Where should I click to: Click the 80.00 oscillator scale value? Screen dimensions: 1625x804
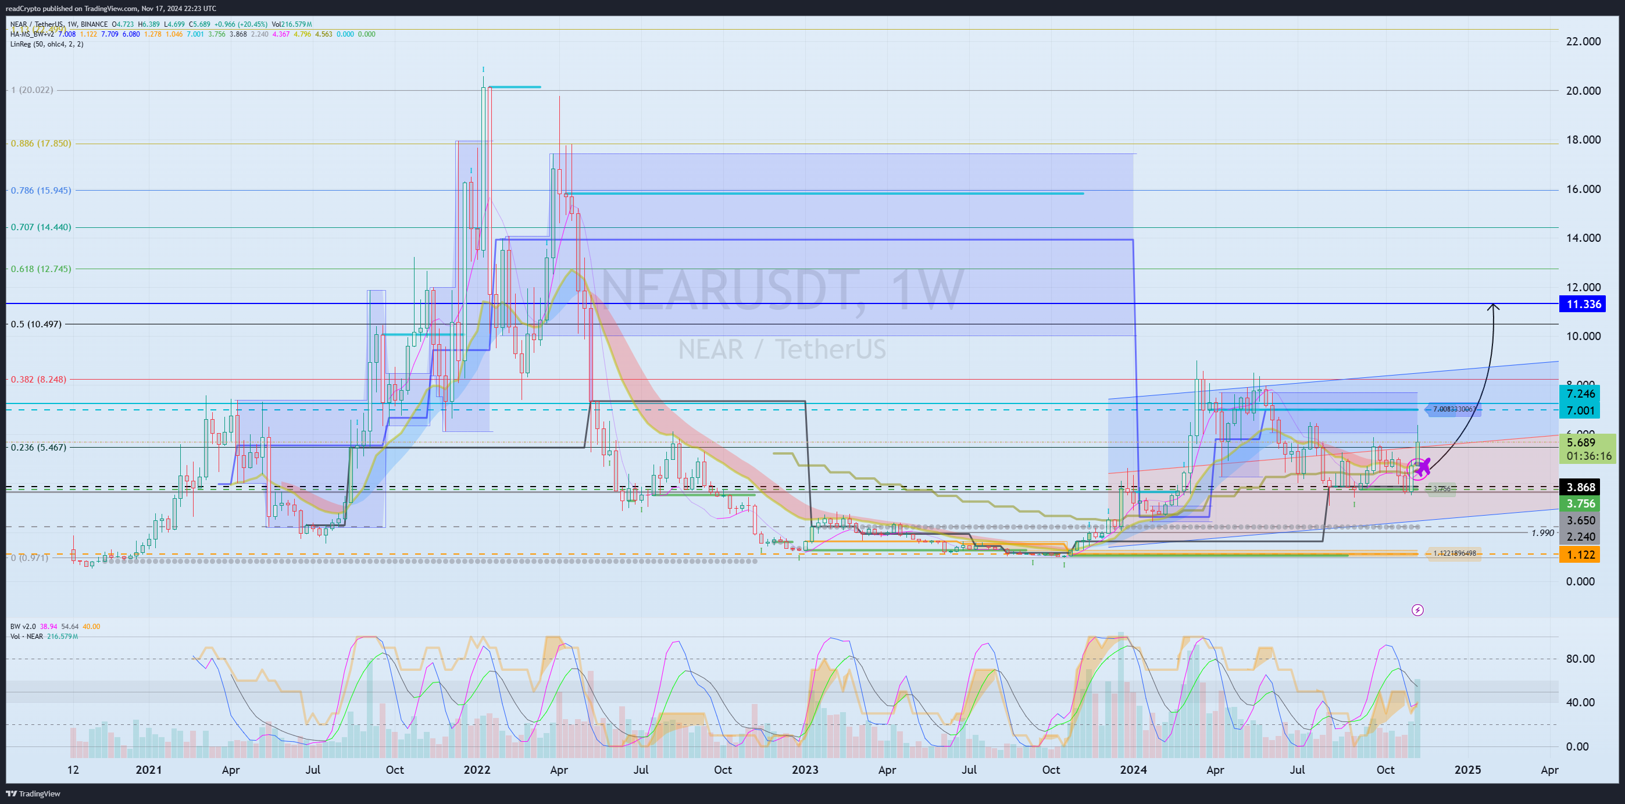(x=1580, y=658)
